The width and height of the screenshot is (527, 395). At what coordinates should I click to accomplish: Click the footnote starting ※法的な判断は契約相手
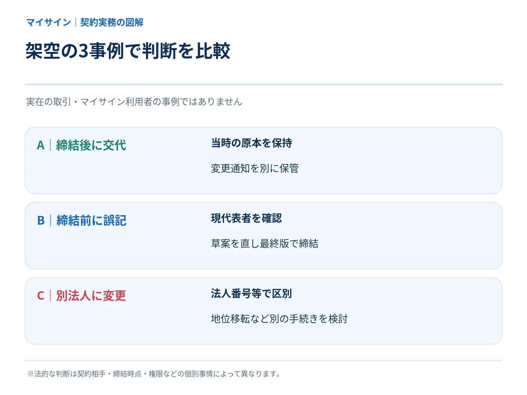154,374
